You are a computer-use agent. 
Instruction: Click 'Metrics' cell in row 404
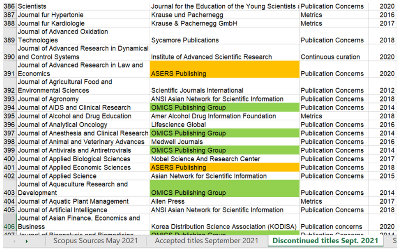tap(334, 201)
